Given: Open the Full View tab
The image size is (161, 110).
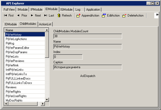Looking at the screenshot, I should (9, 10).
